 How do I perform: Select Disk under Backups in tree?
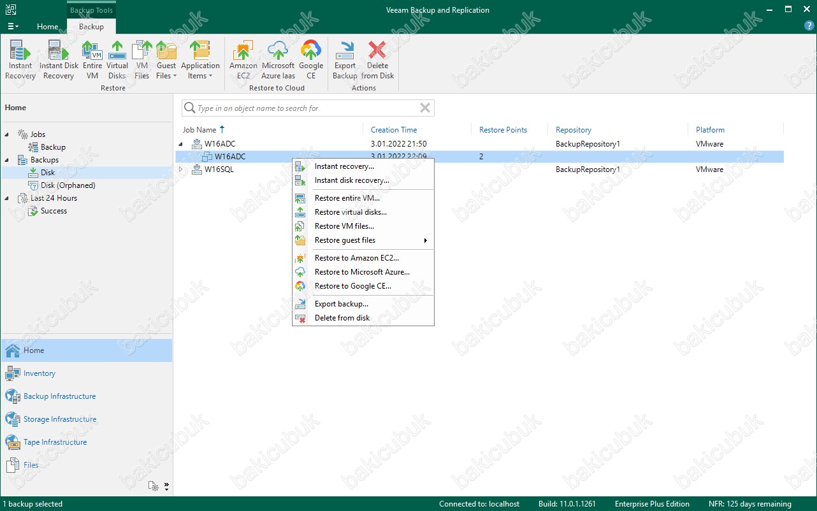48,173
